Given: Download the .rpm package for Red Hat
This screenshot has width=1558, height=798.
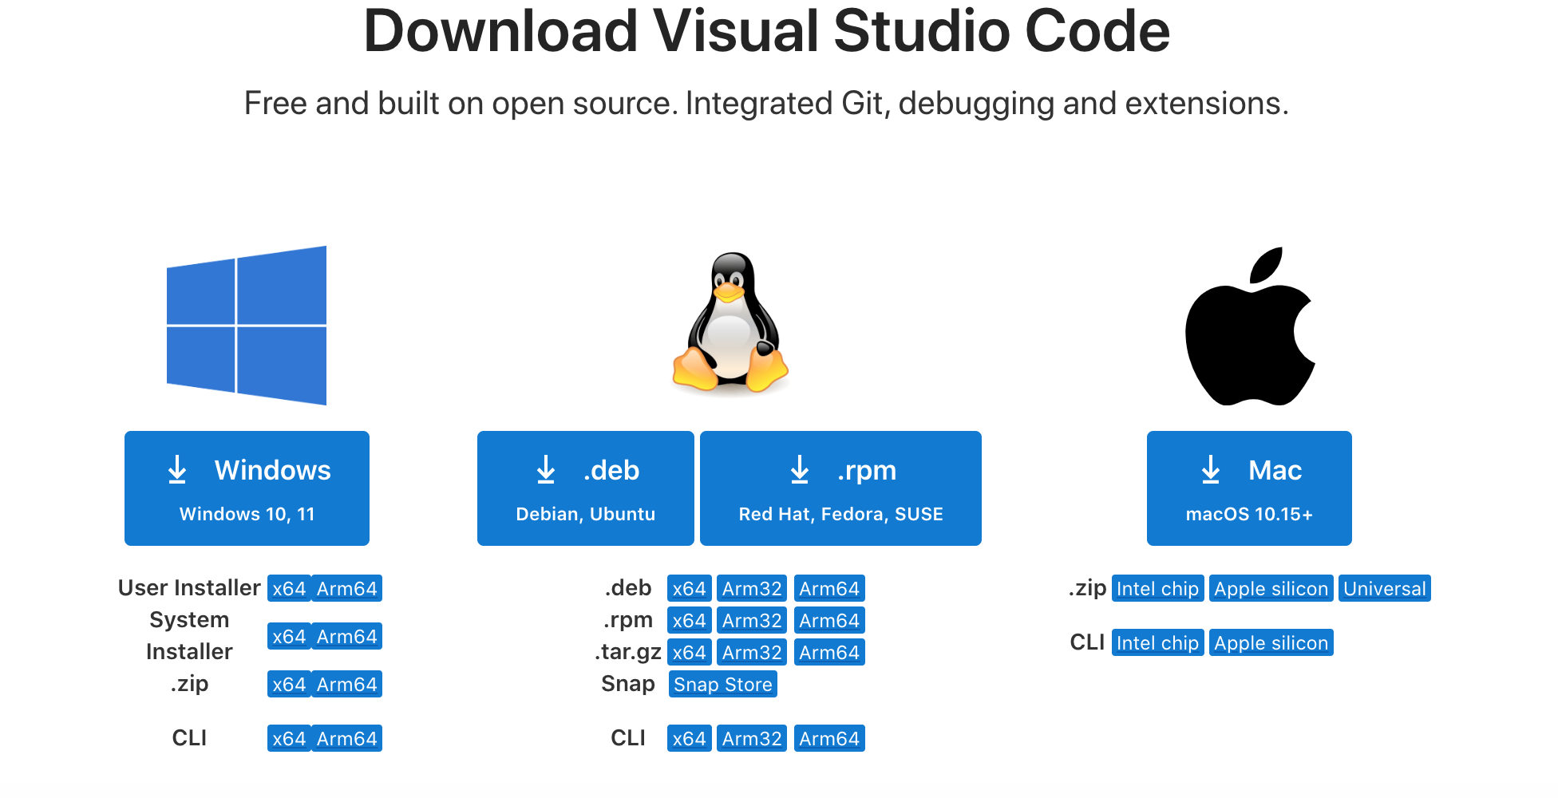Looking at the screenshot, I should pos(840,488).
